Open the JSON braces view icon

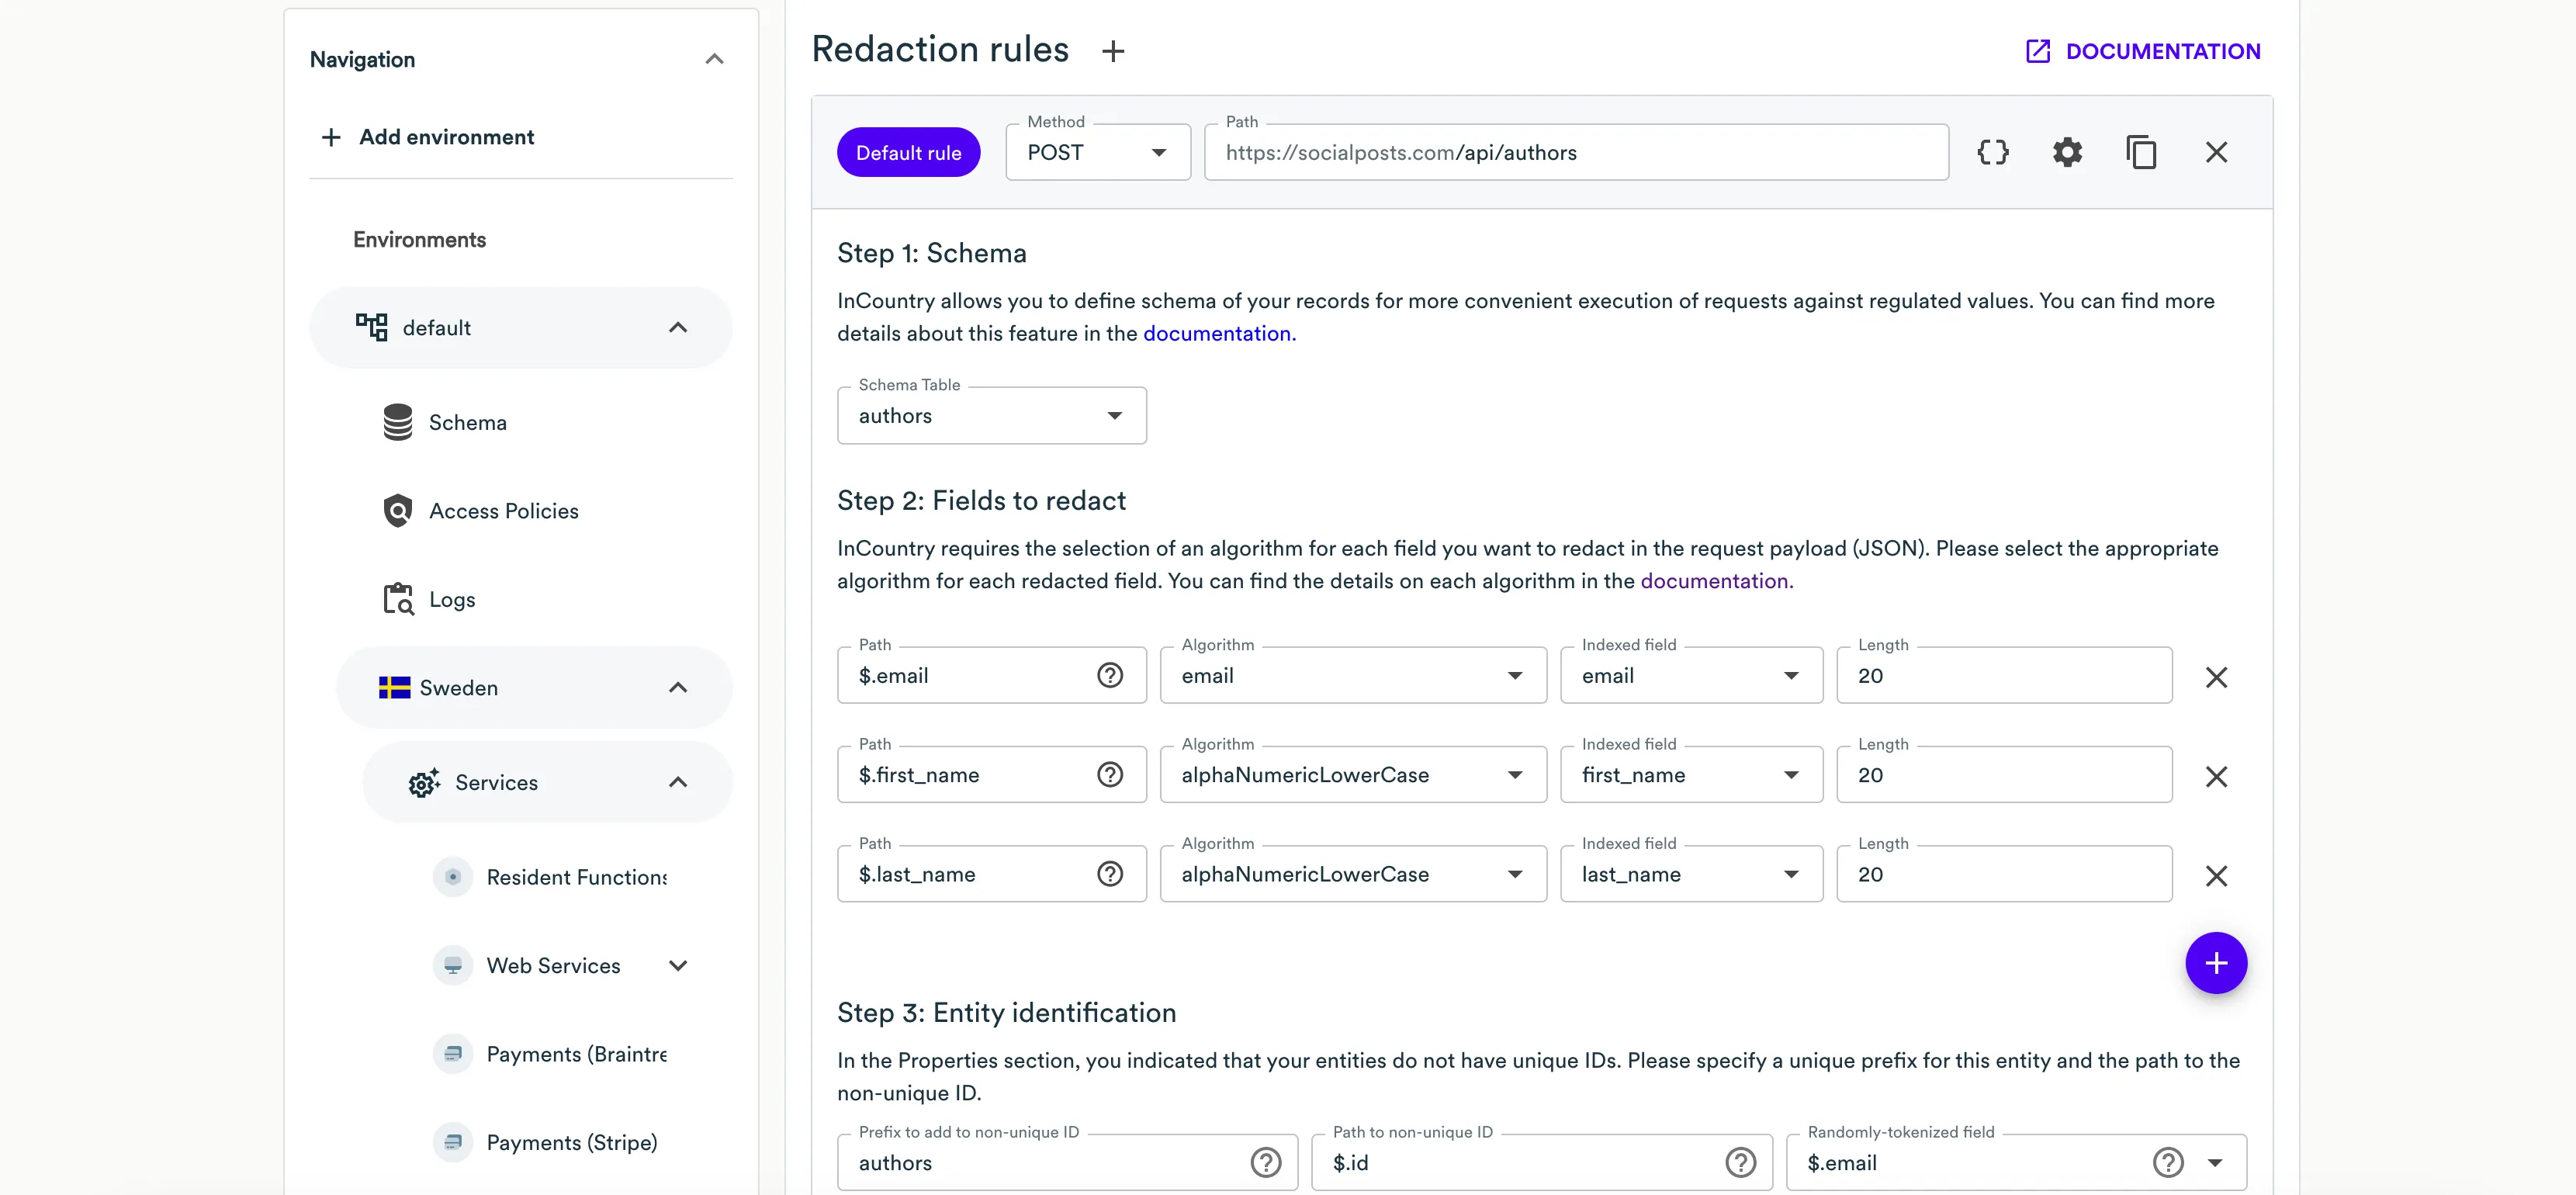click(1992, 152)
